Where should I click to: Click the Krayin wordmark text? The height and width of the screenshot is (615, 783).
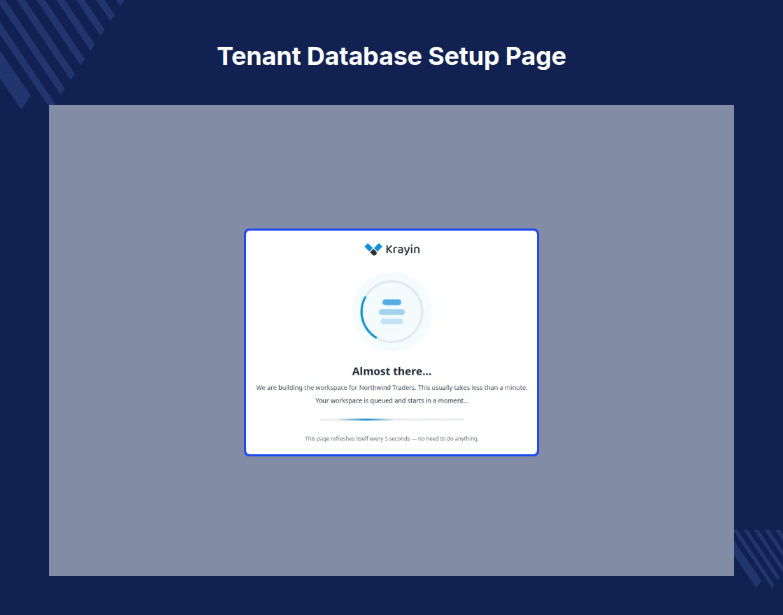[x=403, y=249]
